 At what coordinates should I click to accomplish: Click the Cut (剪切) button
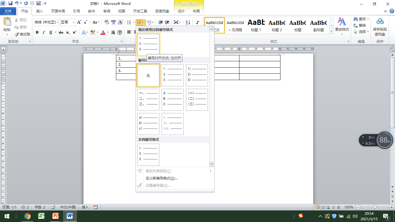point(21,20)
